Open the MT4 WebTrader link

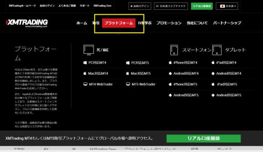(x=101, y=84)
